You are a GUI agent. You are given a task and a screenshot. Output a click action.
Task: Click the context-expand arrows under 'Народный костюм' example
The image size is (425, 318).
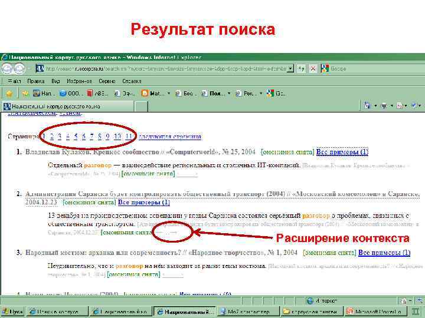(173, 275)
